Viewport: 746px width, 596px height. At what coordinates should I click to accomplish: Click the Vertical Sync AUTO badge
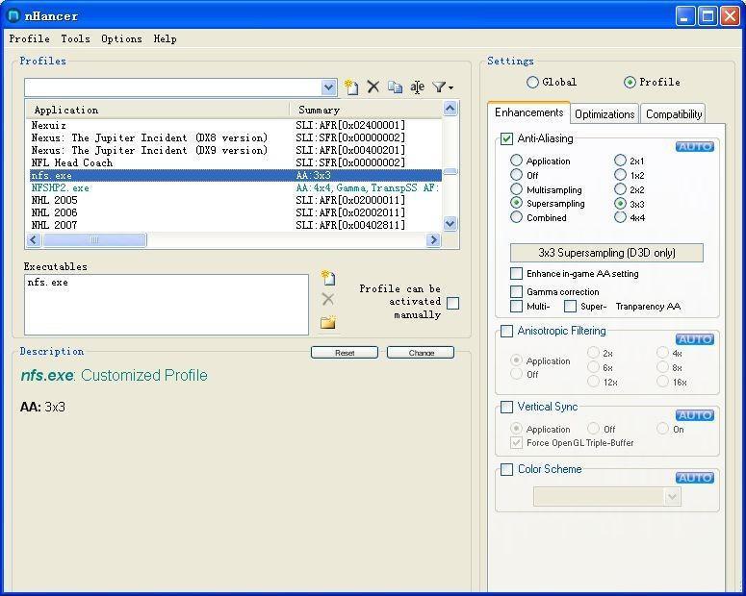click(x=695, y=415)
